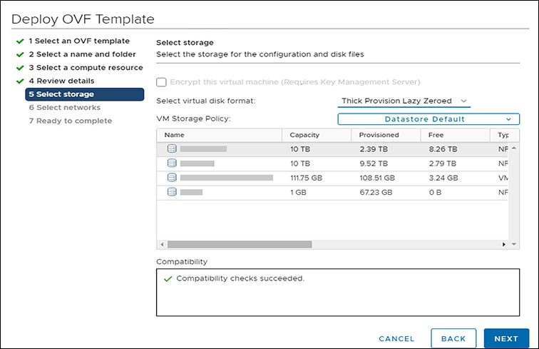The width and height of the screenshot is (539, 349).
Task: Click datastore icon in 1 GB row
Action: (x=171, y=192)
